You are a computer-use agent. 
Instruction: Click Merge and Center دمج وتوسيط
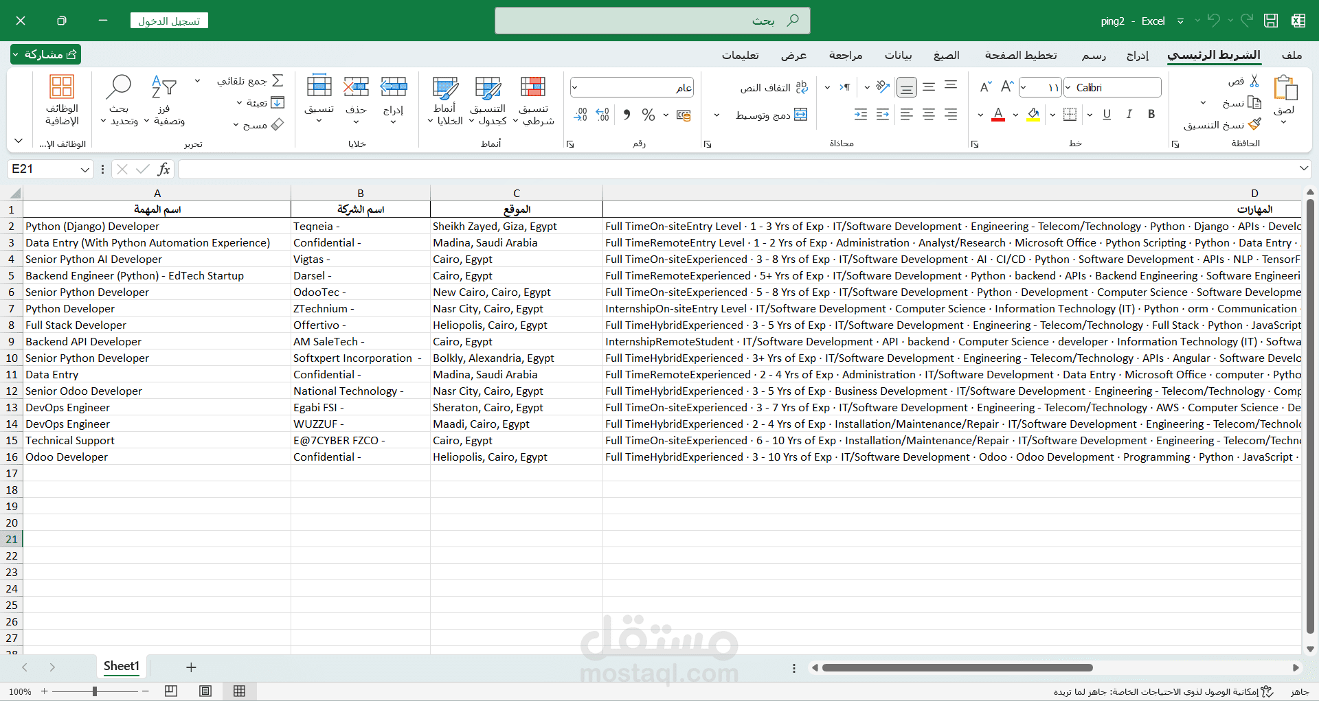[x=771, y=115]
